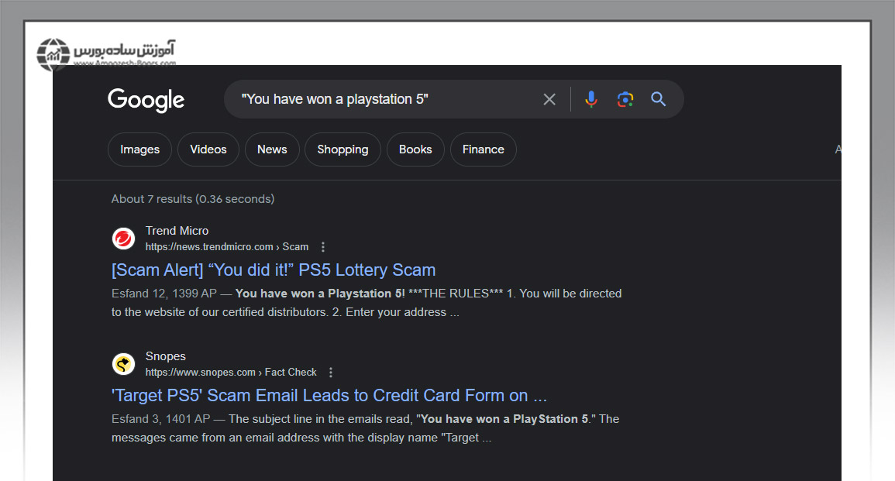Click the news.trendmicro.com URL
The width and height of the screenshot is (895, 481).
(x=226, y=247)
